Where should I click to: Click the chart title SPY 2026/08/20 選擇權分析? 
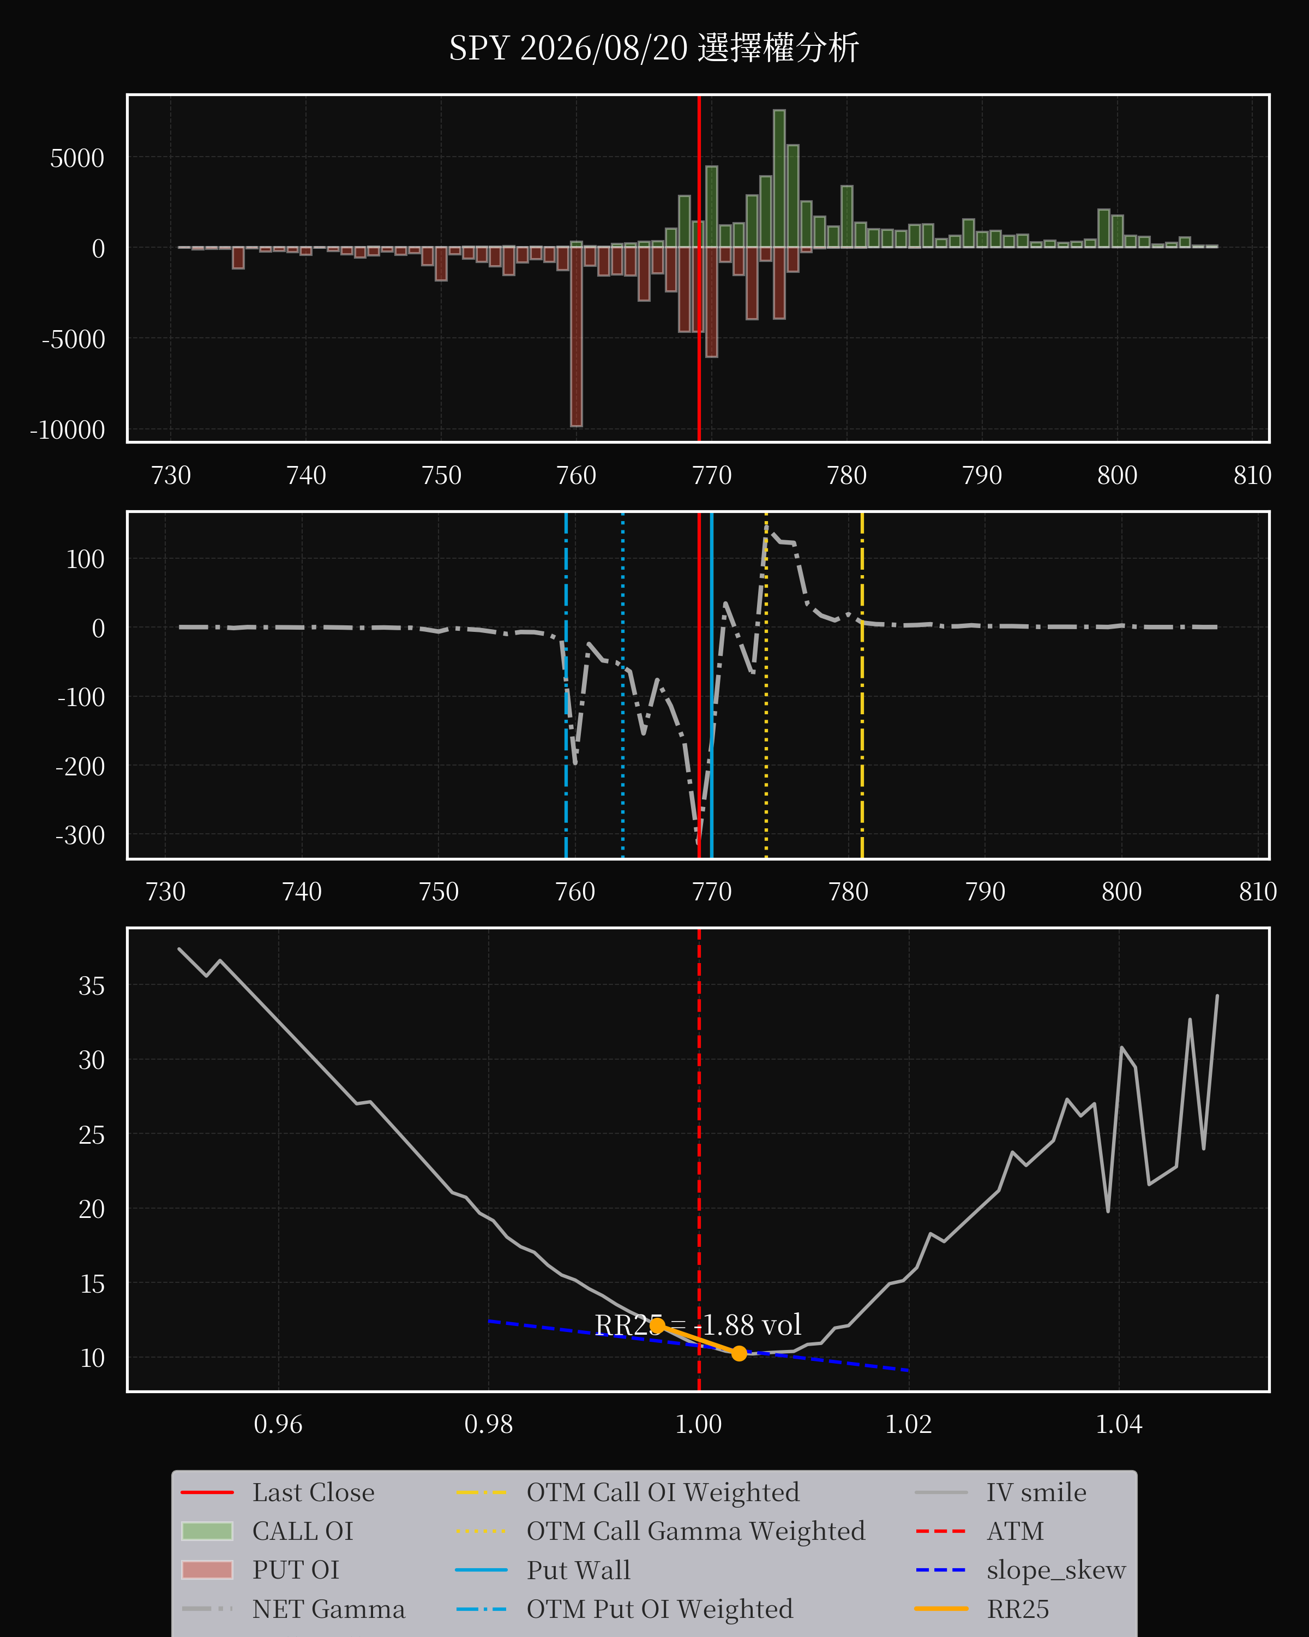[653, 48]
